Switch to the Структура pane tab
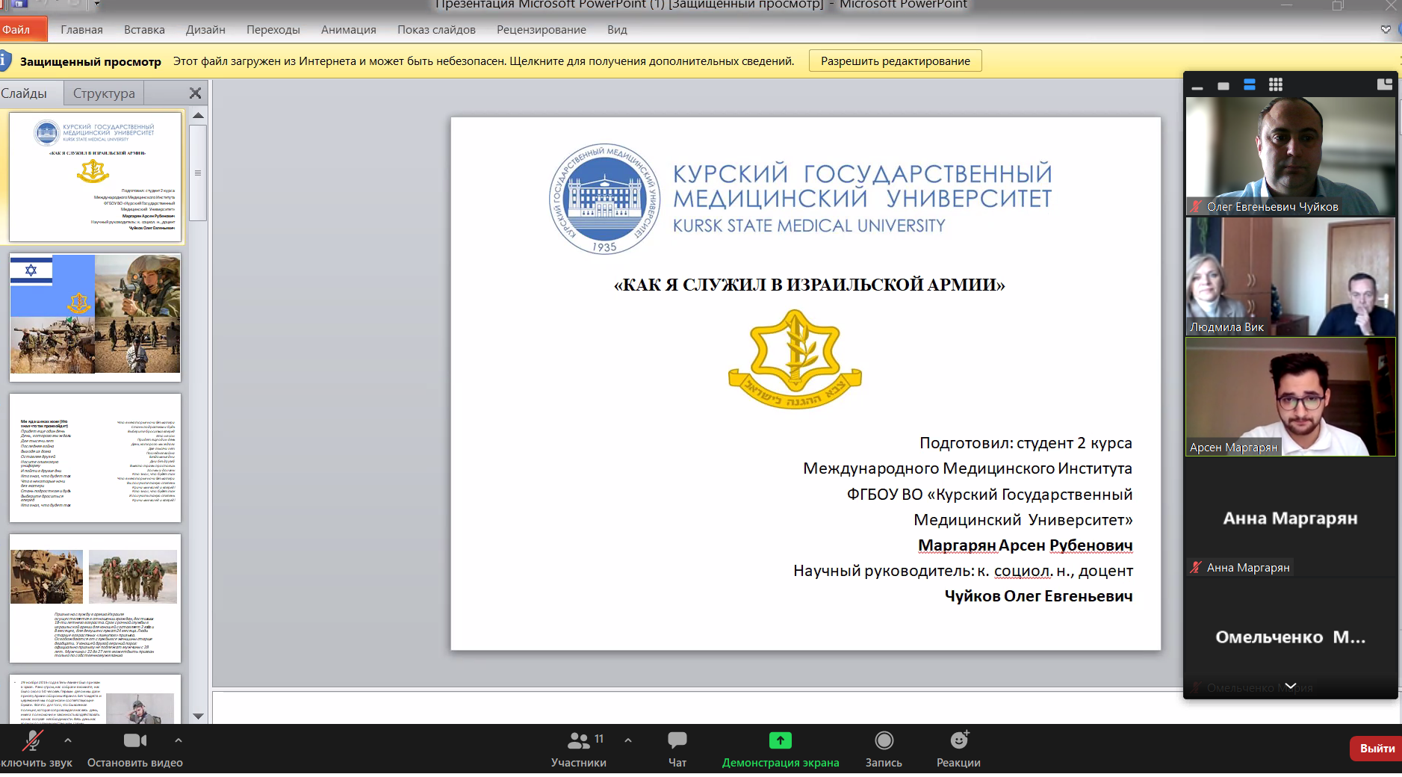The image size is (1402, 777). [x=104, y=93]
